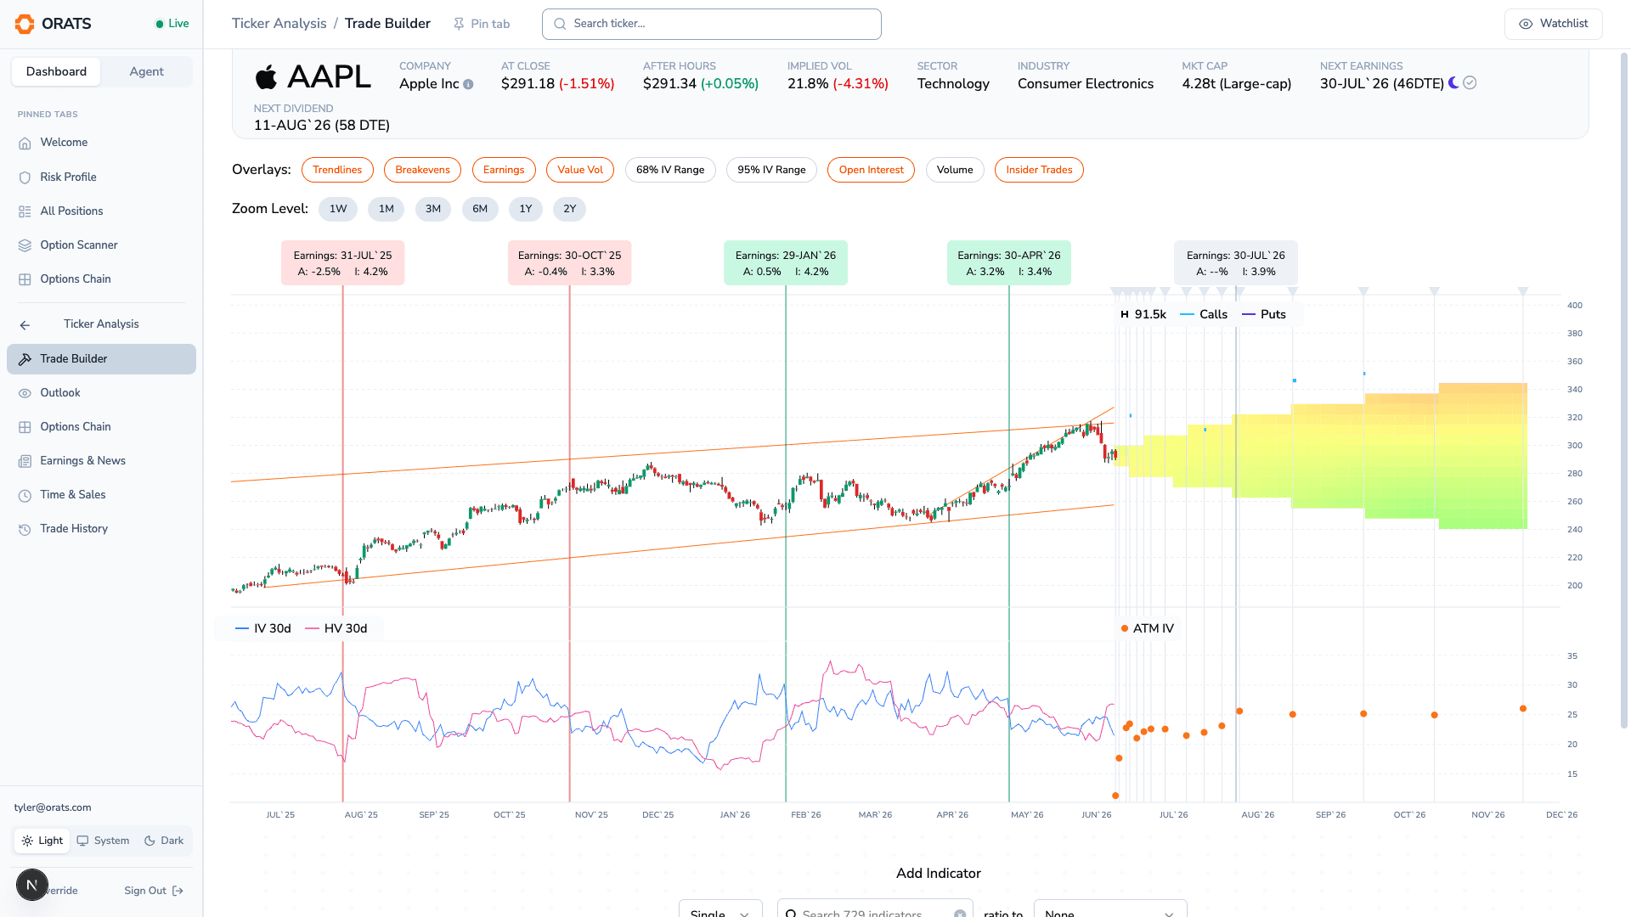The width and height of the screenshot is (1631, 917).
Task: Open the Outlook page
Action: (x=101, y=393)
